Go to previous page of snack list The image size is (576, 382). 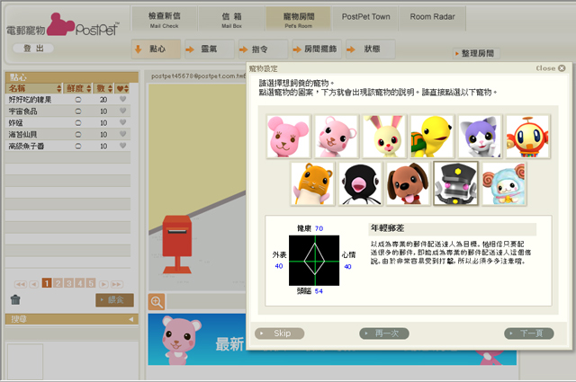pyautogui.click(x=34, y=284)
